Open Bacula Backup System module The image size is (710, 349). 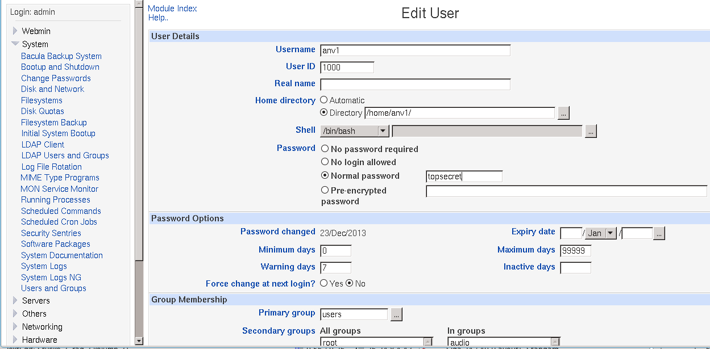tap(61, 56)
